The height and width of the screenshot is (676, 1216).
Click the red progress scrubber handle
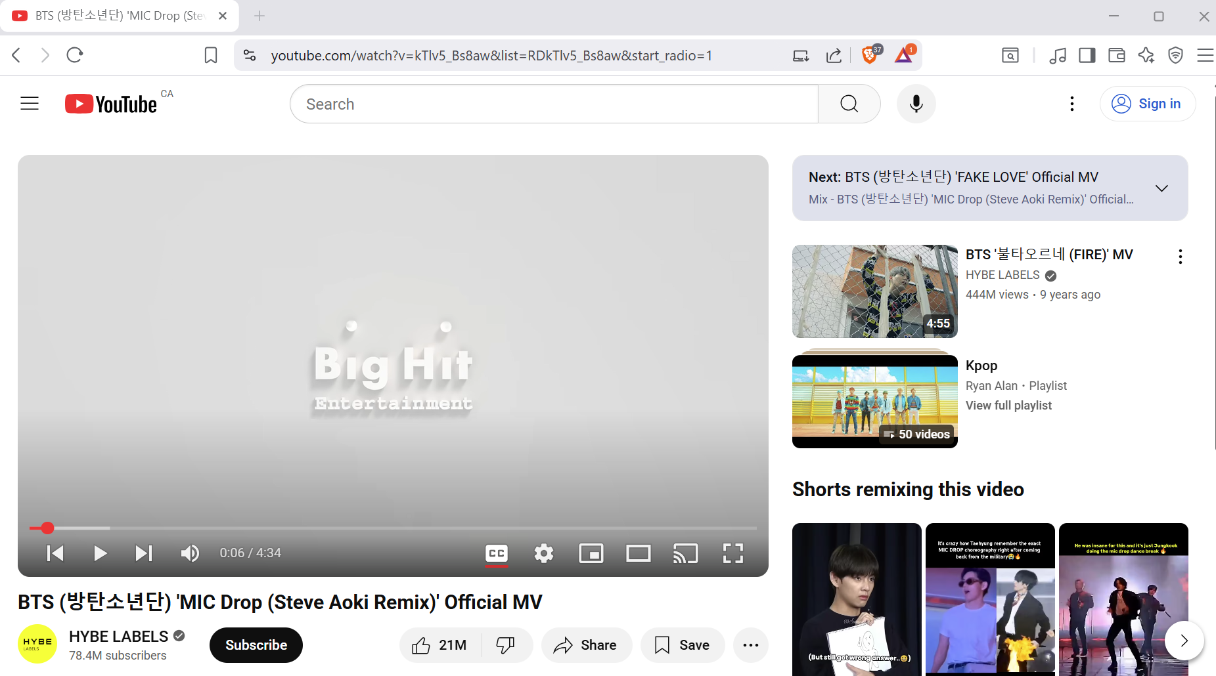[47, 528]
